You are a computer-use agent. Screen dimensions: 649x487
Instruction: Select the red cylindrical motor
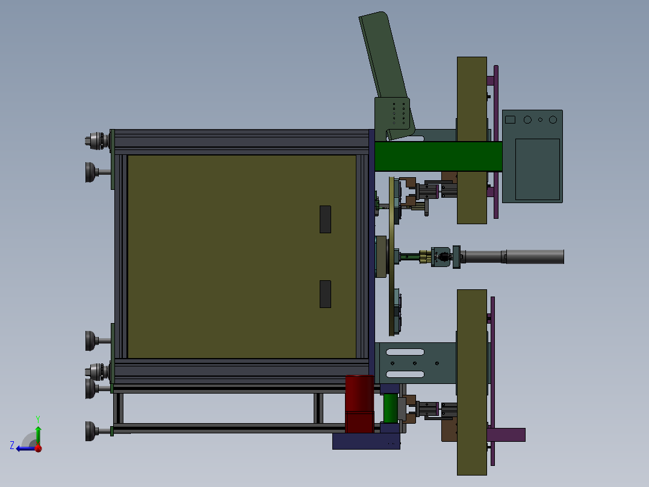click(359, 404)
